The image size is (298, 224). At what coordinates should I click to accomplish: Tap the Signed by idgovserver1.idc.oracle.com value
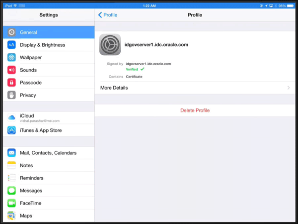click(x=148, y=64)
